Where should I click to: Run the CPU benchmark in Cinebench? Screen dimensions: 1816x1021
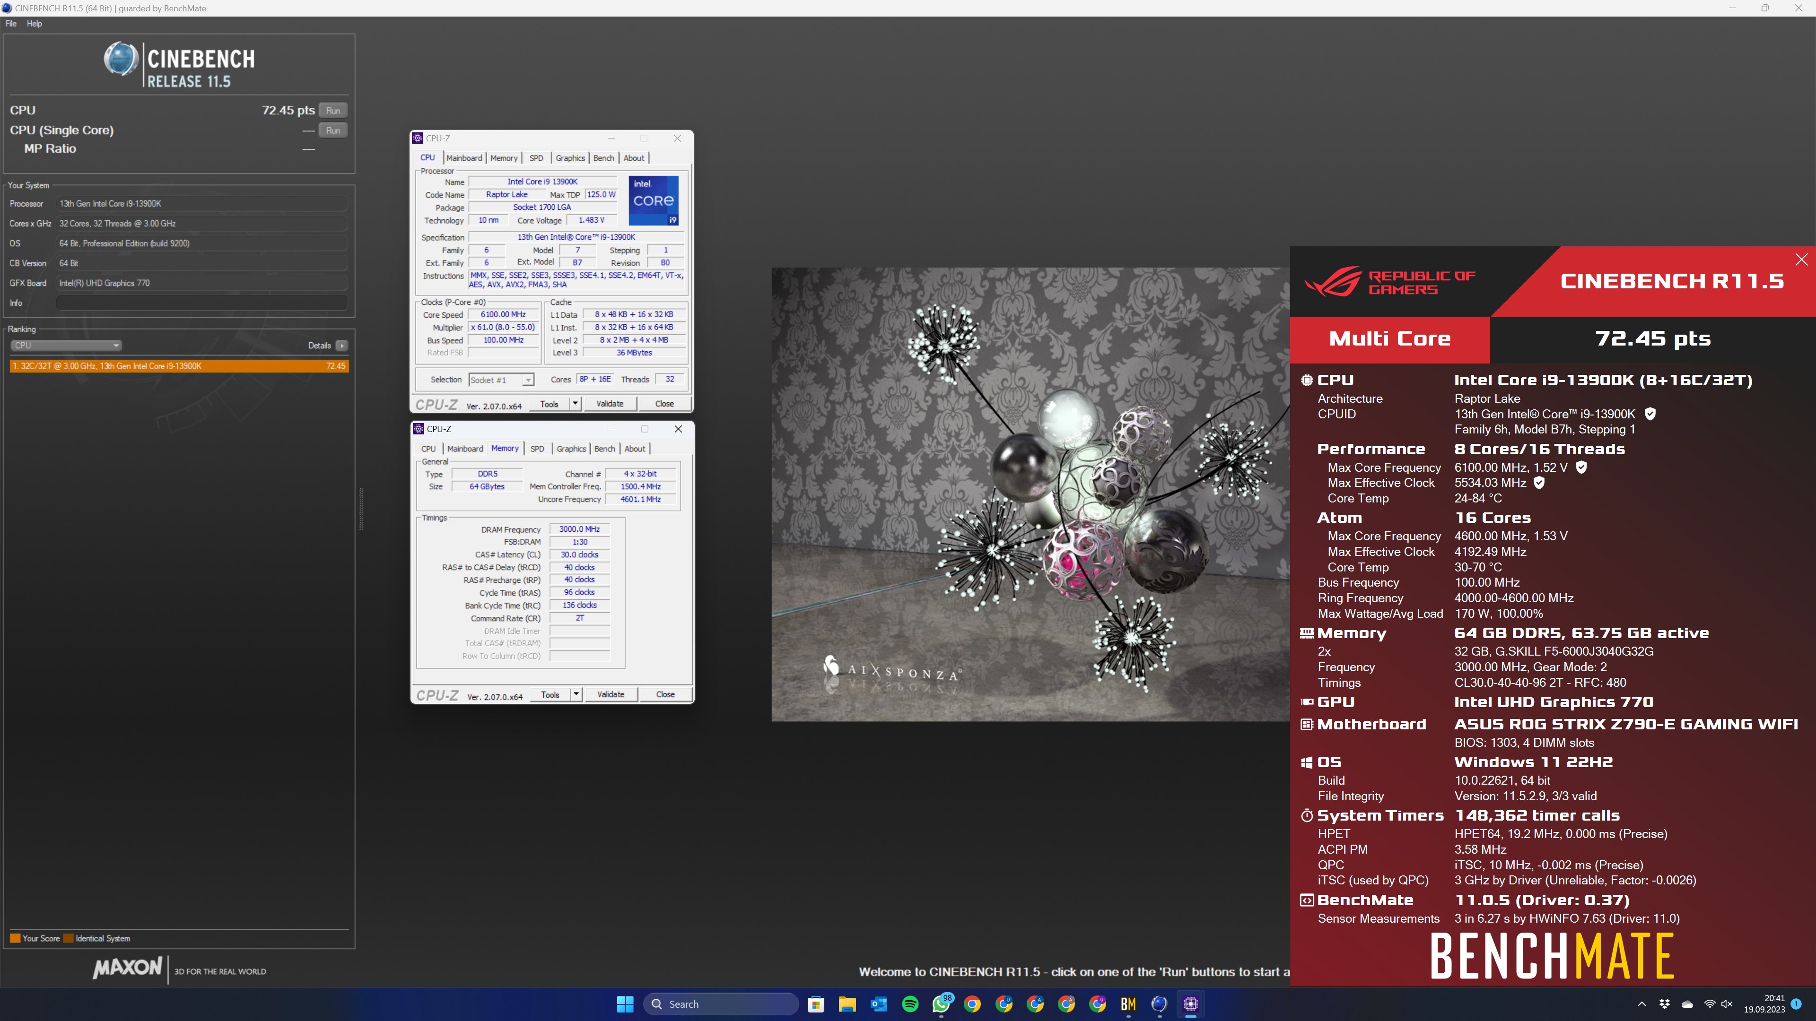tap(333, 111)
